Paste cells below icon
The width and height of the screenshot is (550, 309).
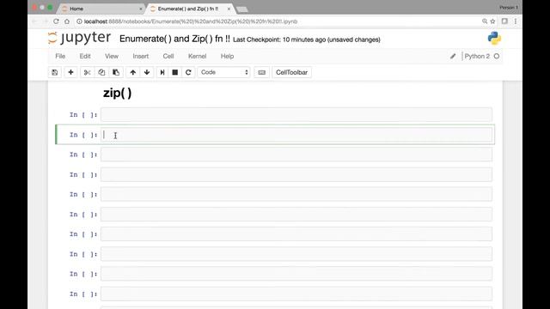click(x=116, y=72)
